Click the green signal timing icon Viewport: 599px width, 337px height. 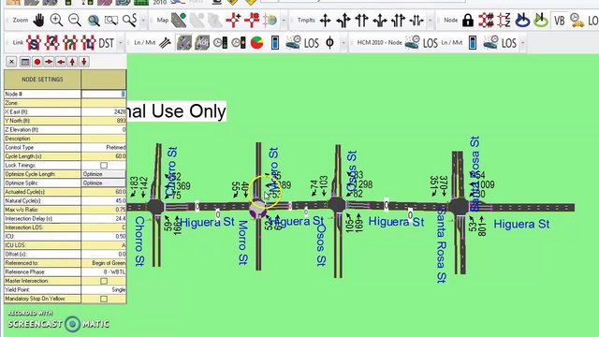pos(221,42)
